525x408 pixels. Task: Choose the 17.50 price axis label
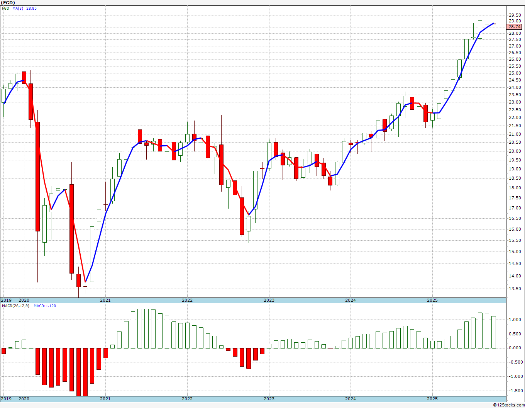point(515,198)
